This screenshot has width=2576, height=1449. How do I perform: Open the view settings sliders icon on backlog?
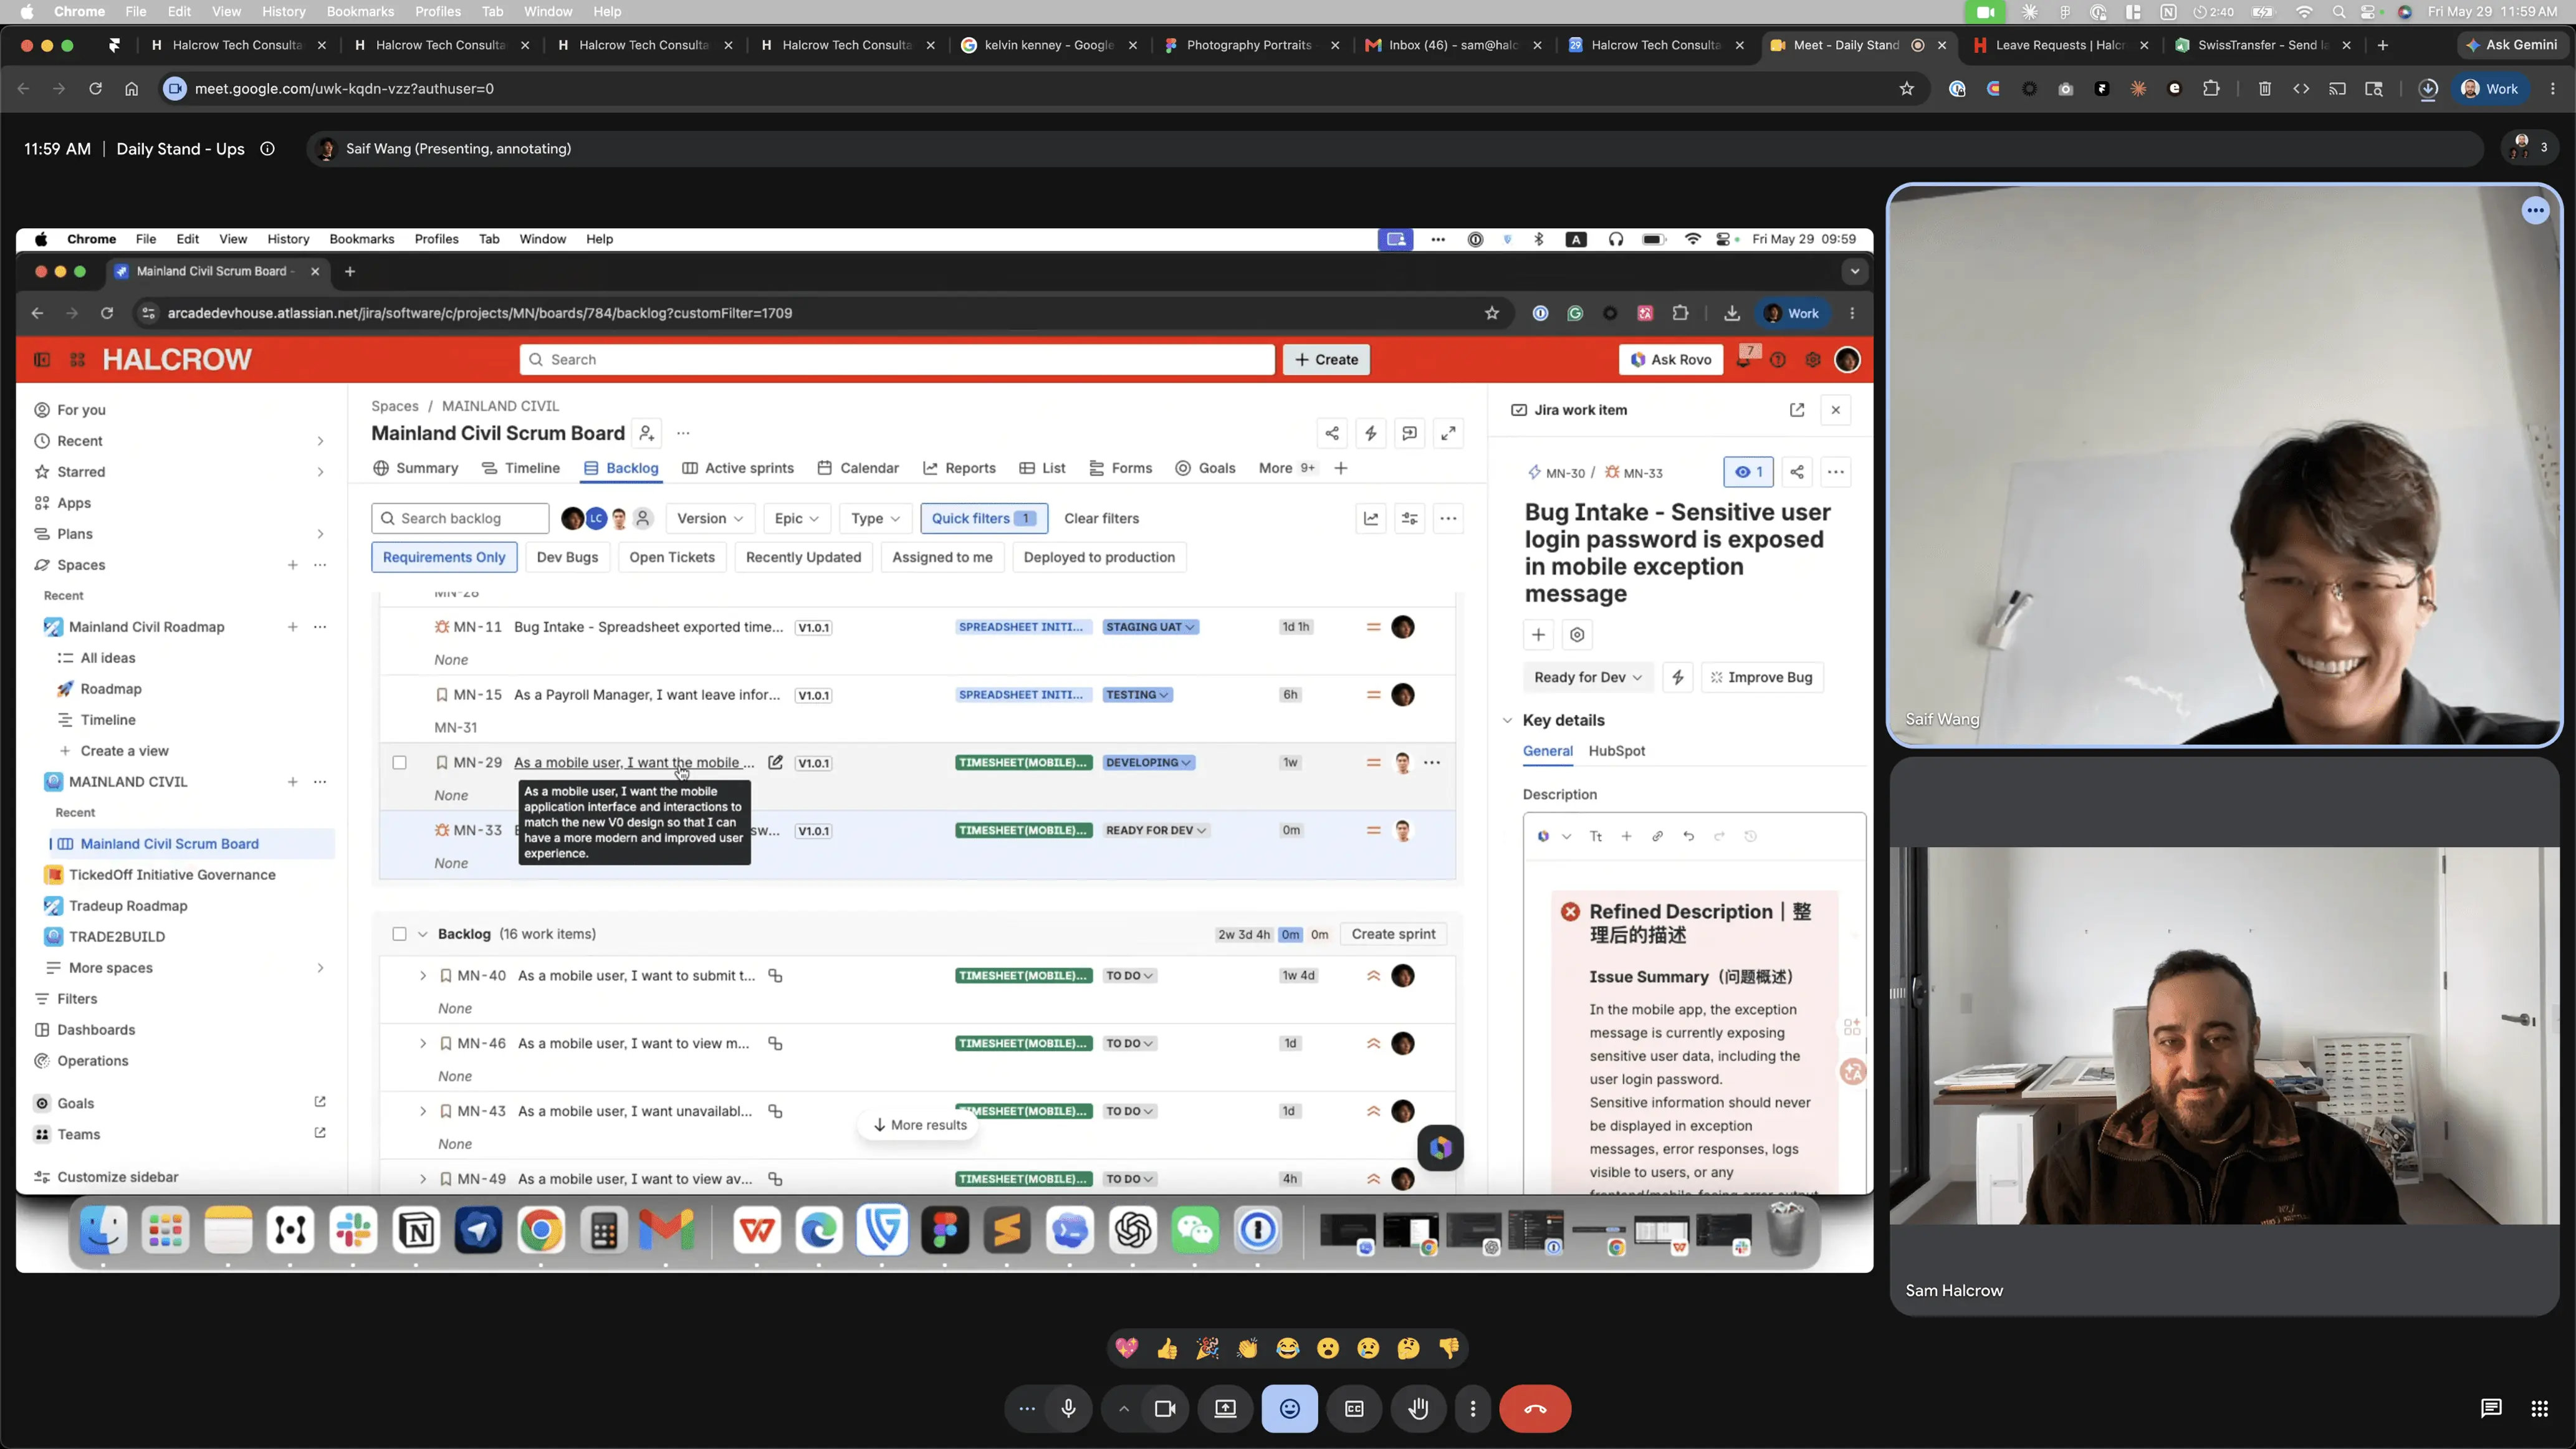(x=1410, y=518)
